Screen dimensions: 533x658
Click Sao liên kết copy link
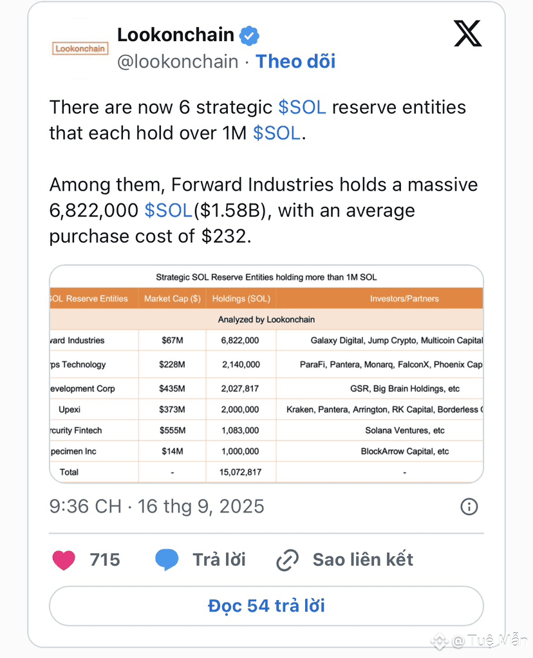(x=363, y=559)
